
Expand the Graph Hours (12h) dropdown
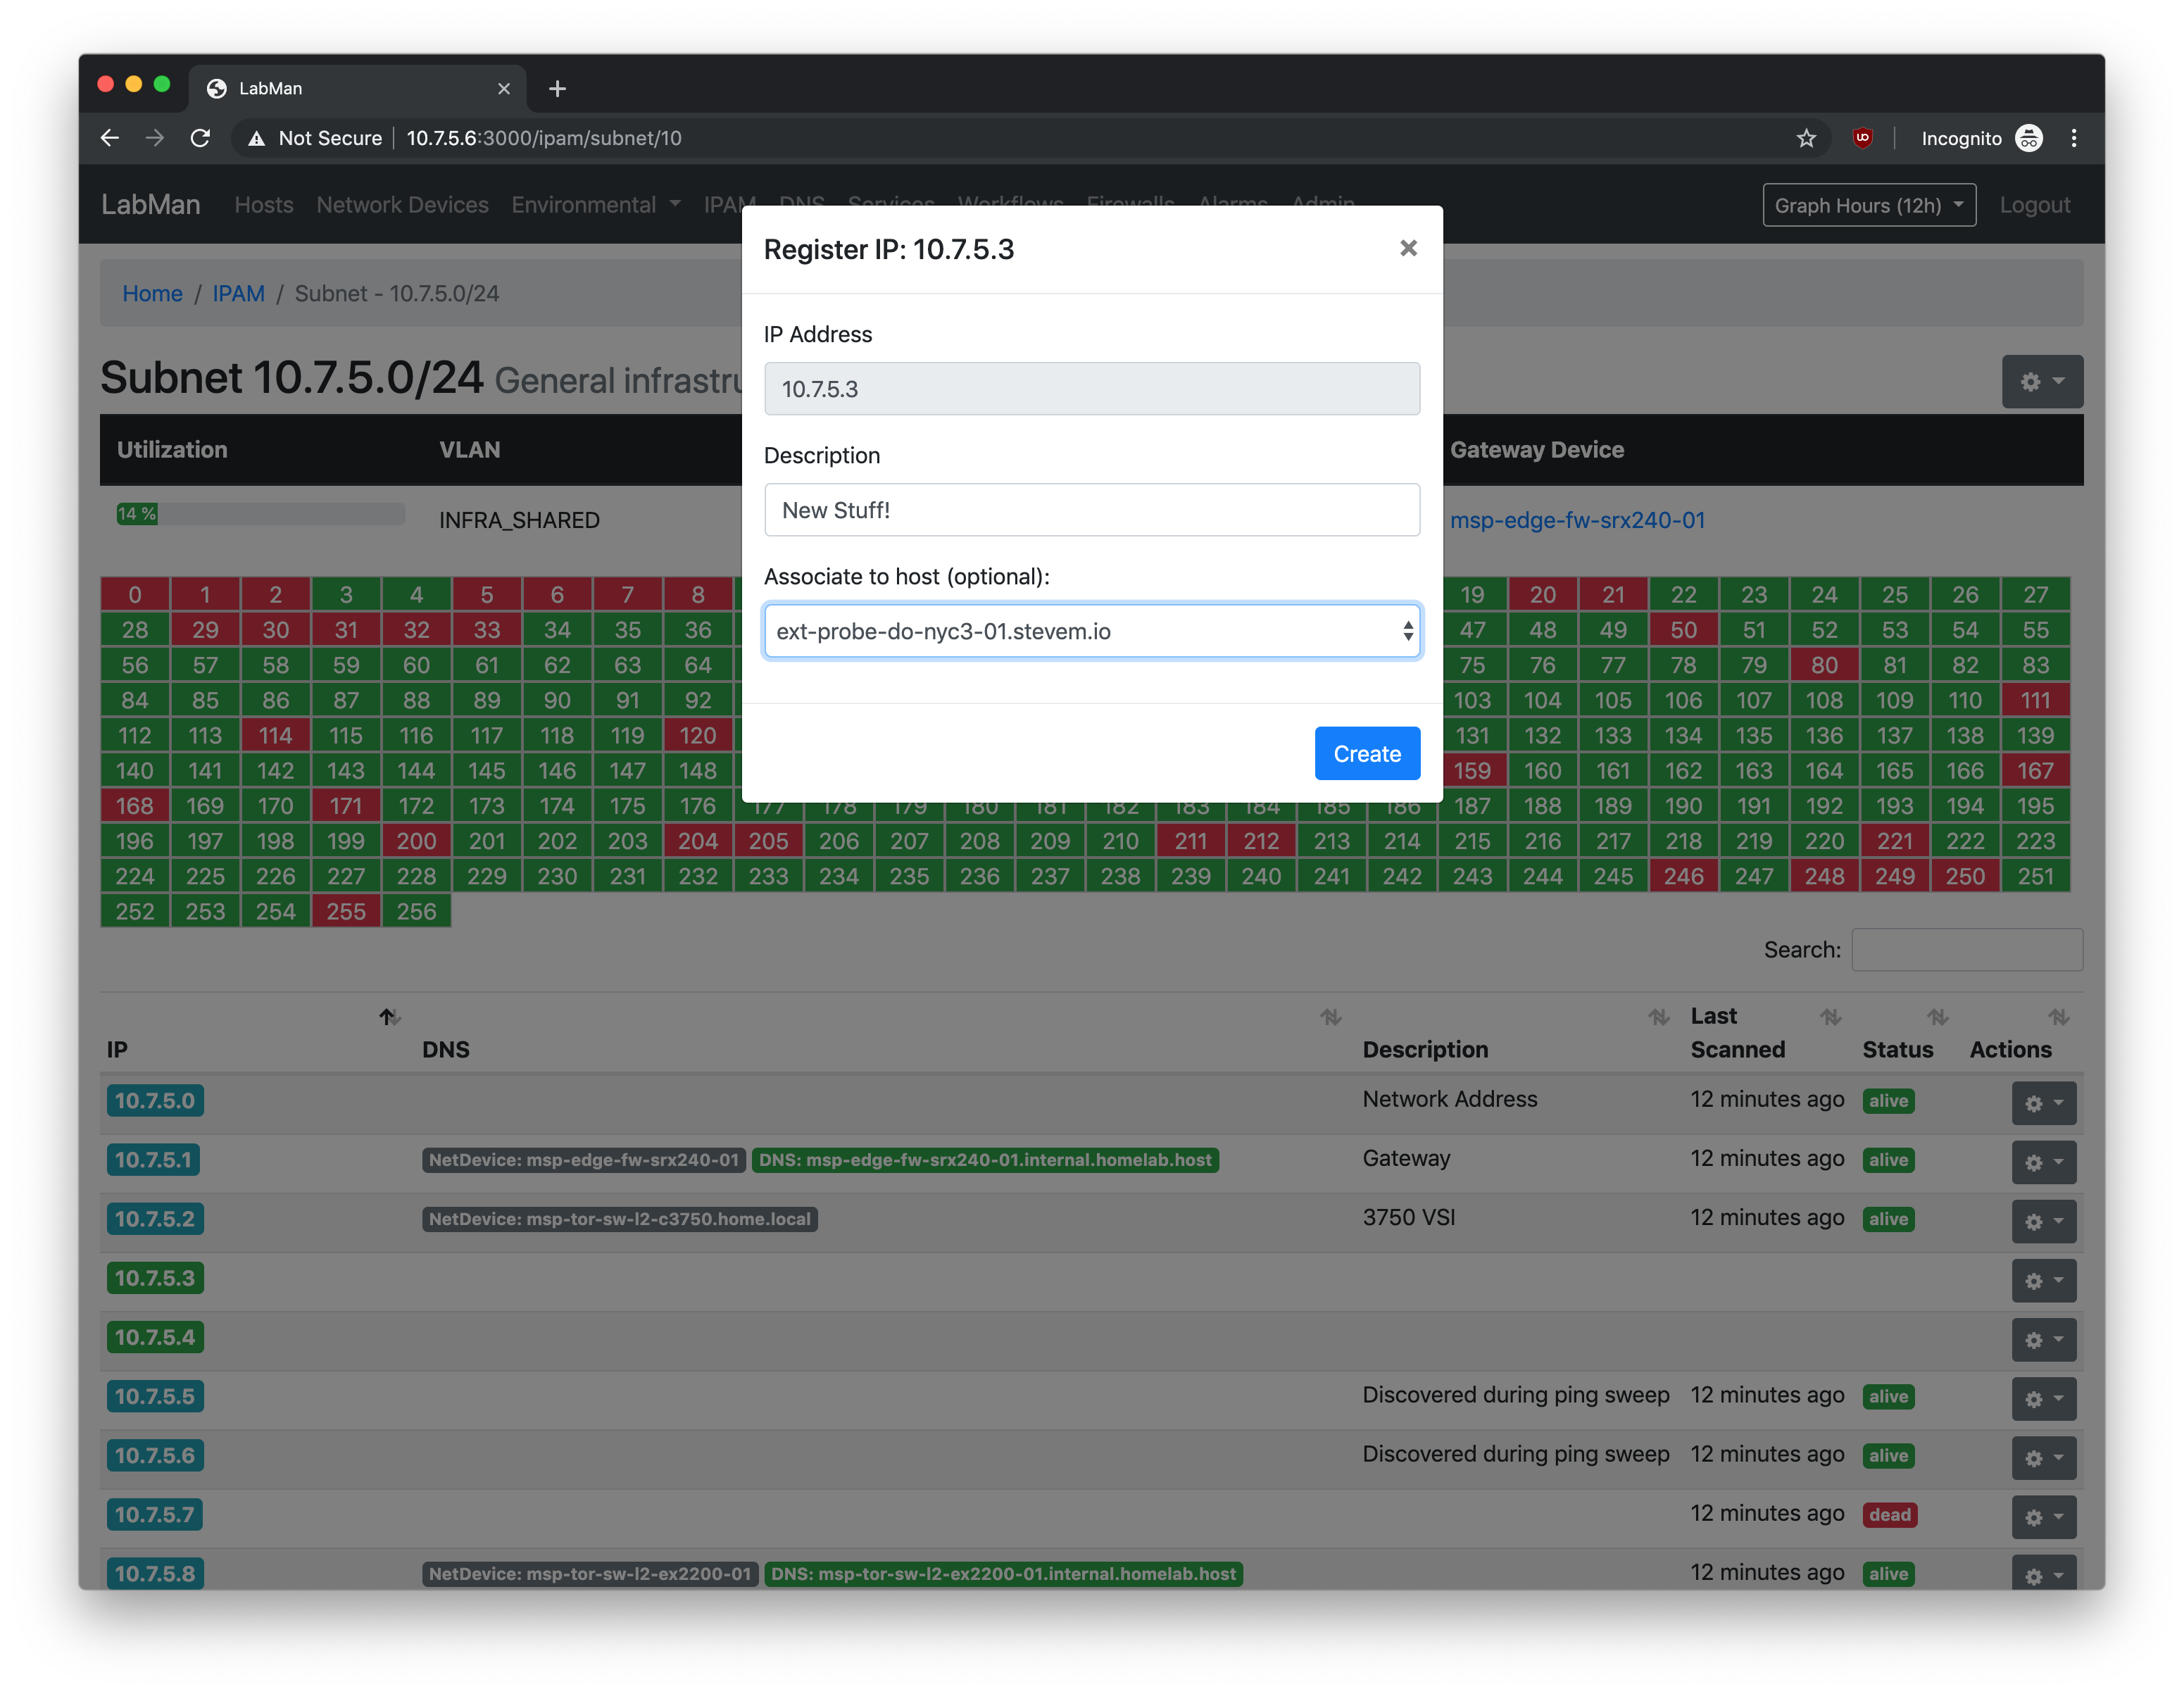click(x=1868, y=205)
